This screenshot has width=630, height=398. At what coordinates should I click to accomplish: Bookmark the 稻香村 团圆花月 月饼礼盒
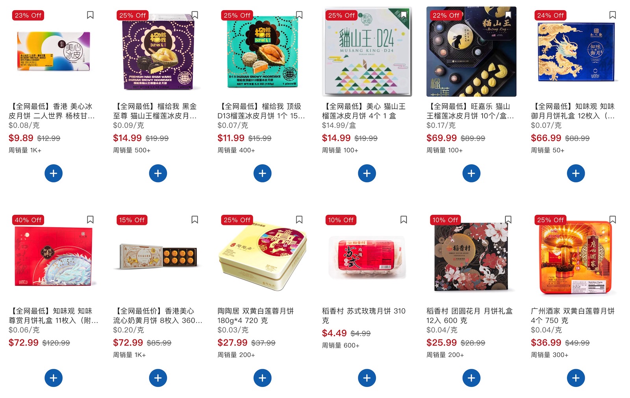coord(508,219)
